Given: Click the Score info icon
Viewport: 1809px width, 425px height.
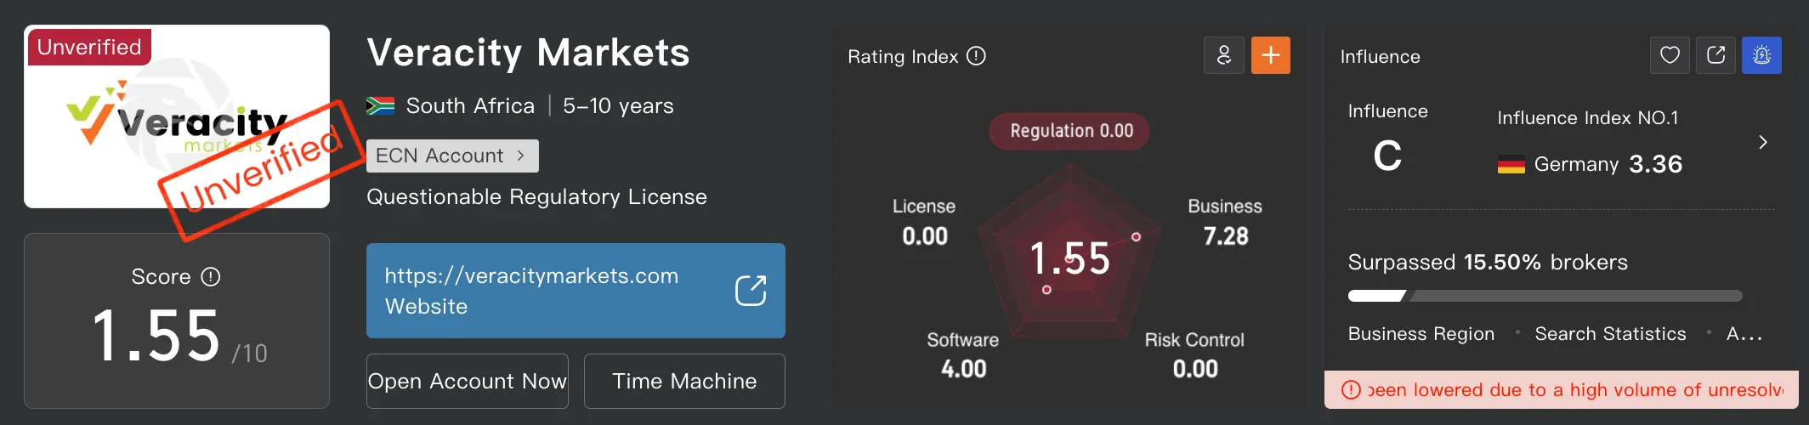Looking at the screenshot, I should tap(211, 277).
